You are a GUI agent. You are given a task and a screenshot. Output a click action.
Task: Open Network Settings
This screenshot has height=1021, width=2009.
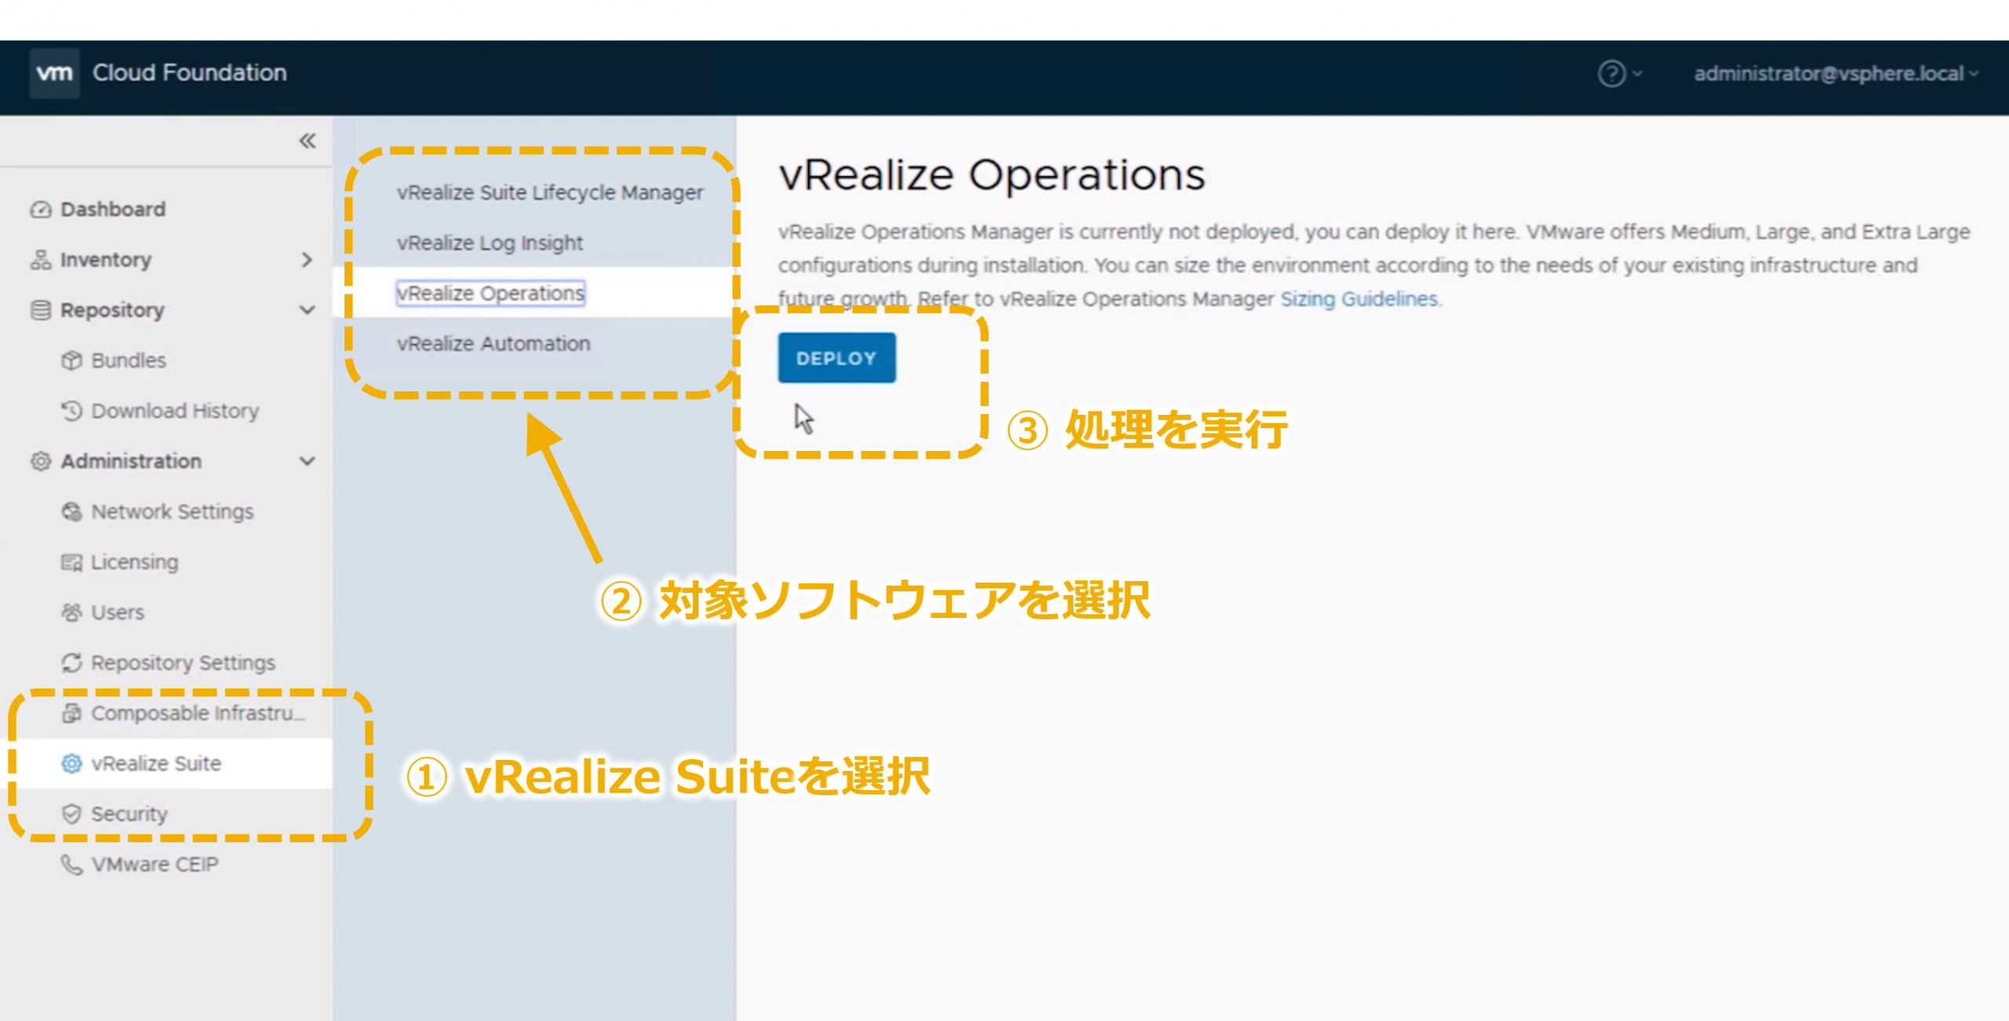pyautogui.click(x=172, y=511)
